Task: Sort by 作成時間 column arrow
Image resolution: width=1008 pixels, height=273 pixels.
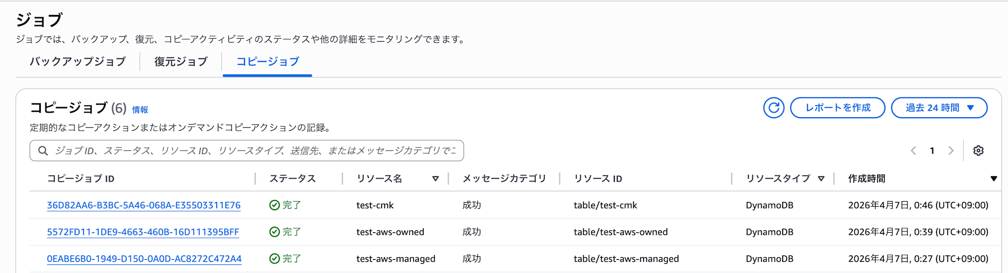Action: coord(993,178)
